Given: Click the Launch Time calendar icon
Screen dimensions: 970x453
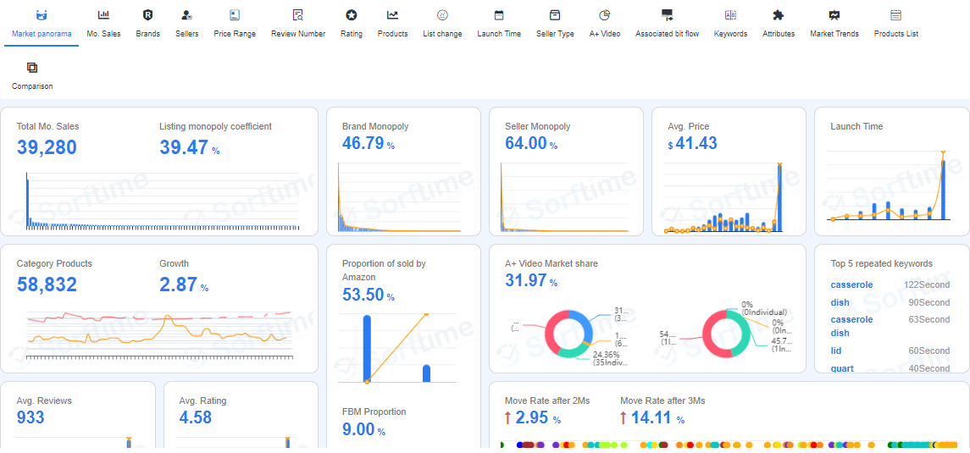Looking at the screenshot, I should click(499, 15).
